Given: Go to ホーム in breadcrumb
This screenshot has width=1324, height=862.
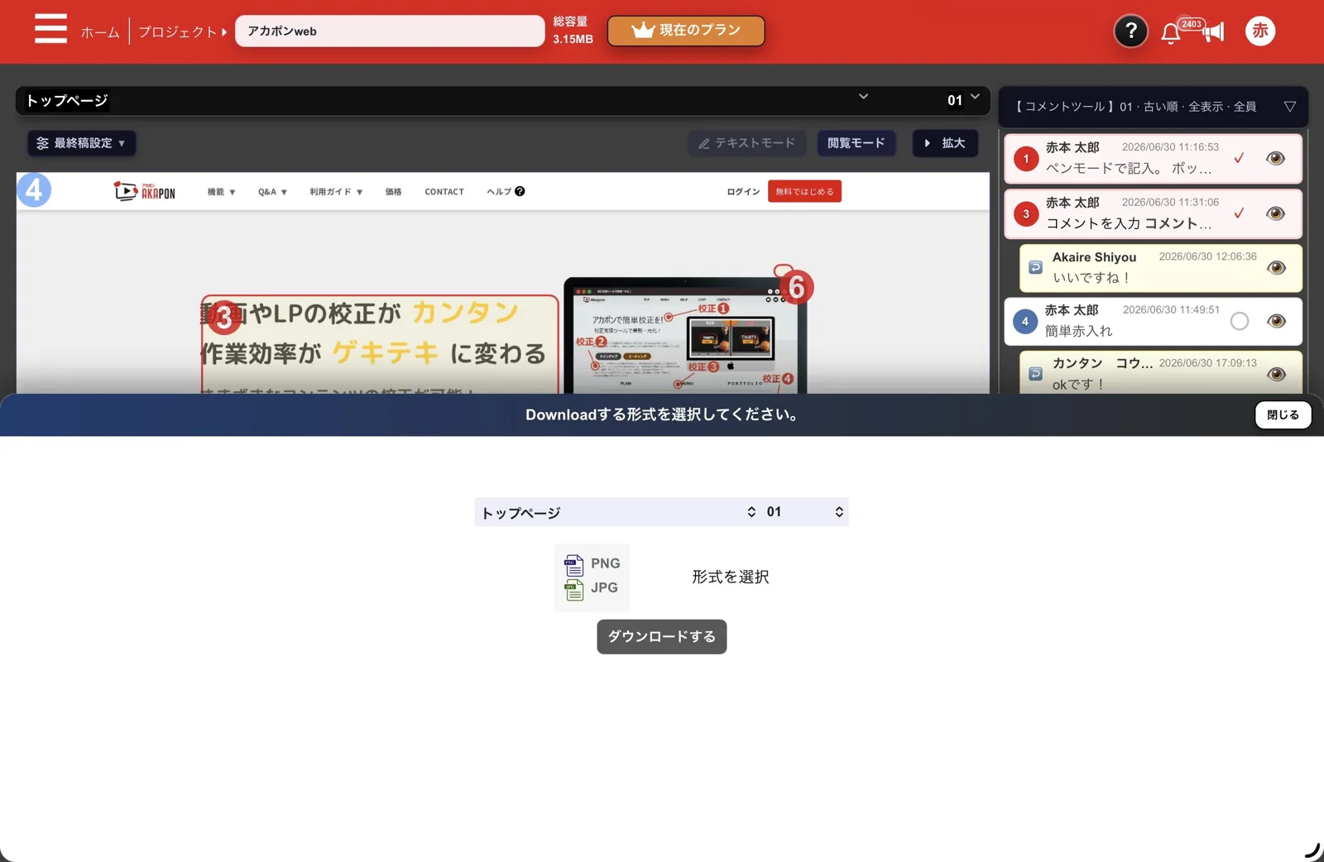Looking at the screenshot, I should (x=100, y=32).
